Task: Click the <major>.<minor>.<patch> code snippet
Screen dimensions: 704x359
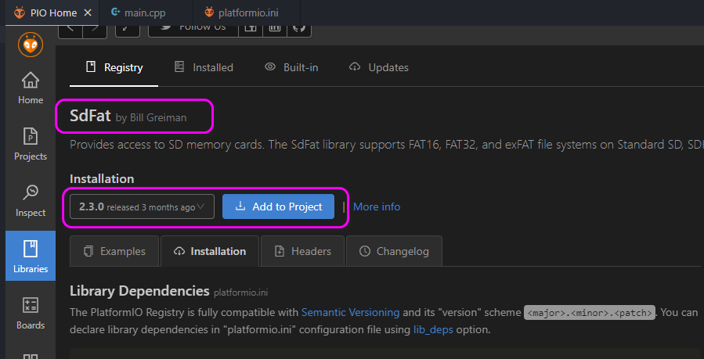Action: 590,312
